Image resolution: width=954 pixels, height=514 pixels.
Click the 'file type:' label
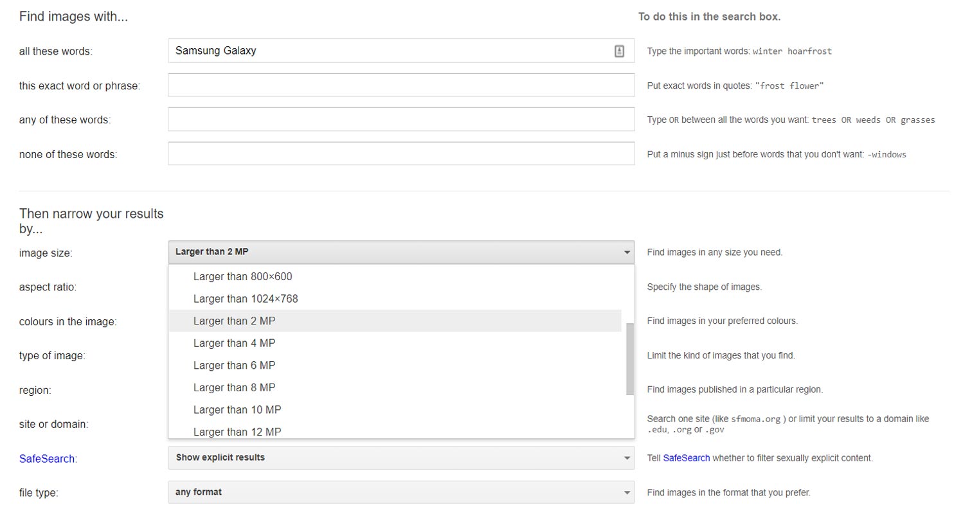[39, 493]
